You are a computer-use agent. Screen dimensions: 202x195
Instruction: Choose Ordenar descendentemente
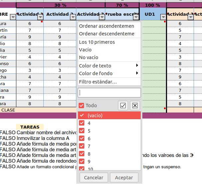click(x=109, y=34)
